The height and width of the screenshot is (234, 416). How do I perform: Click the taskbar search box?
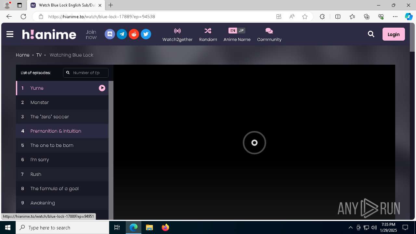tap(62, 227)
